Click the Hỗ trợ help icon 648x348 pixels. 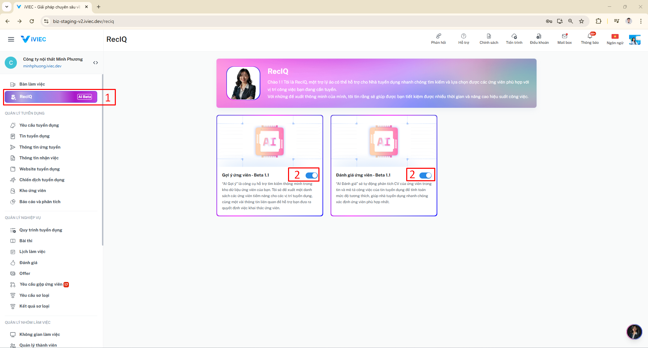pyautogui.click(x=464, y=36)
